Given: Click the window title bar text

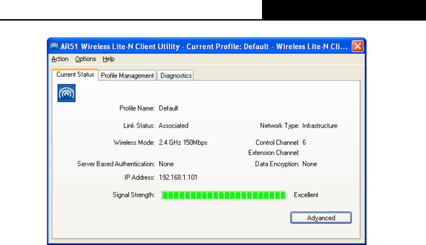Looking at the screenshot, I should (x=204, y=47).
